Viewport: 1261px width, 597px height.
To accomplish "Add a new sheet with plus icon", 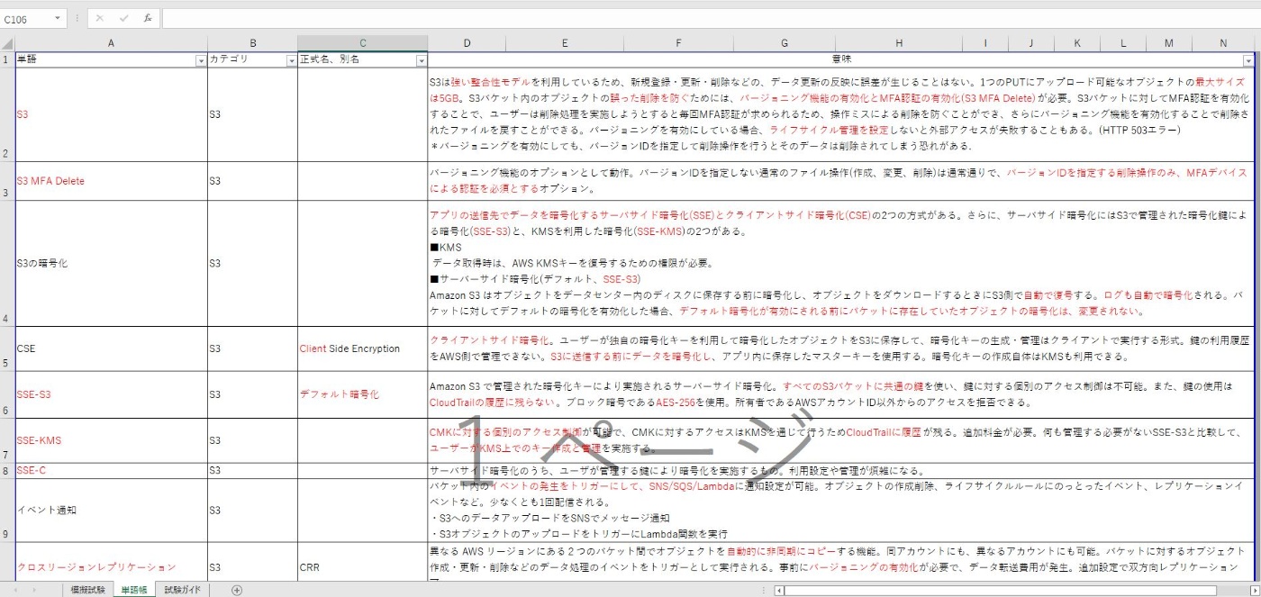I will pos(237,591).
